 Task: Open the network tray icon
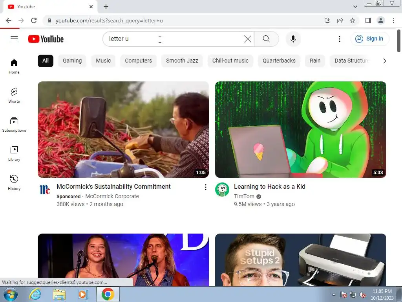pos(353,295)
